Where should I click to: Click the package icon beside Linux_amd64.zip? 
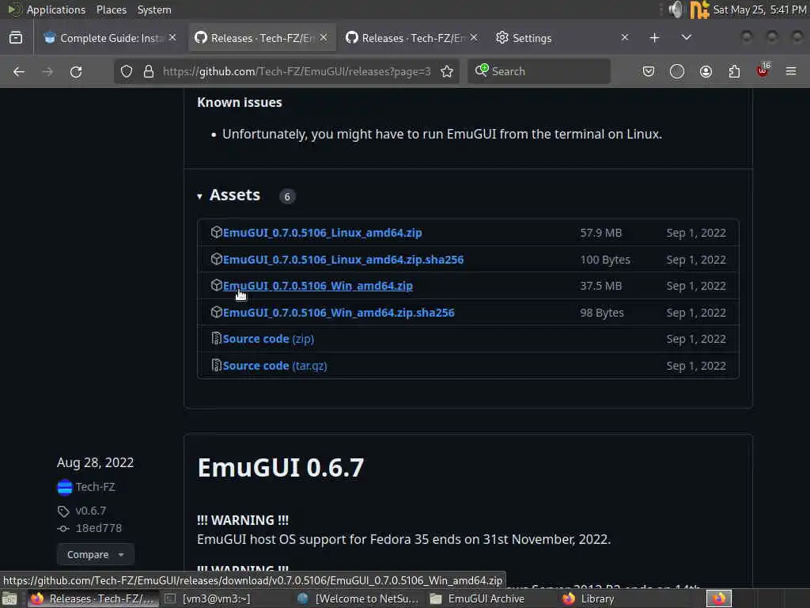[217, 232]
